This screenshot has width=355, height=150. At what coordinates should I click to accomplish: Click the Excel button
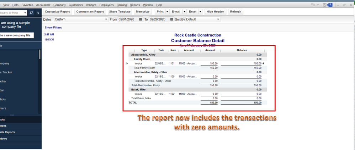(193, 12)
